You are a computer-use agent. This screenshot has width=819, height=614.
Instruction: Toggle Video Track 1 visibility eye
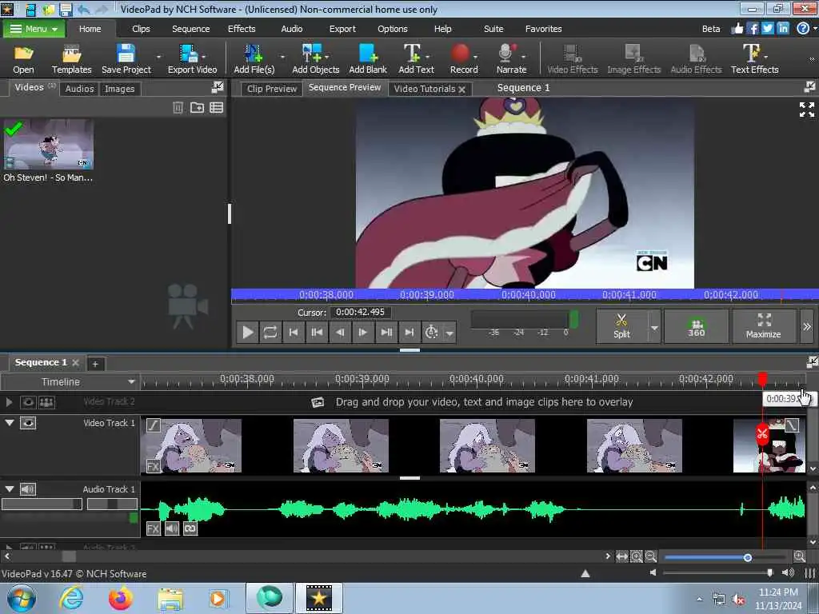click(x=28, y=423)
